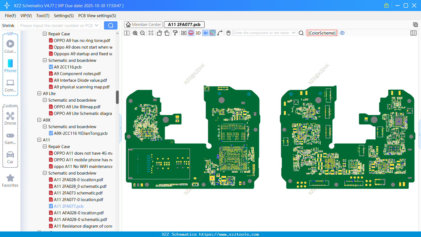This screenshot has width=421, height=237.
Task: Open the toolbox icon in title bar
Action: (386, 6)
